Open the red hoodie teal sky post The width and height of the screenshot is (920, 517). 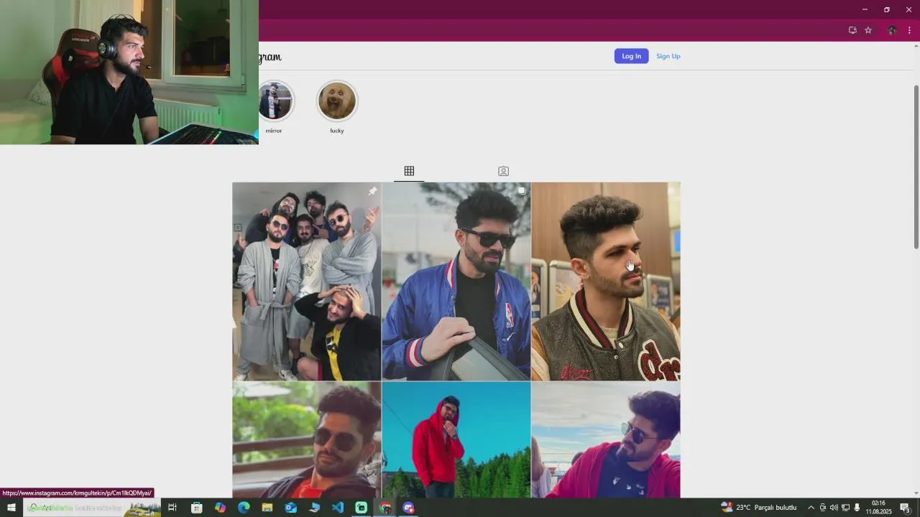(x=456, y=439)
